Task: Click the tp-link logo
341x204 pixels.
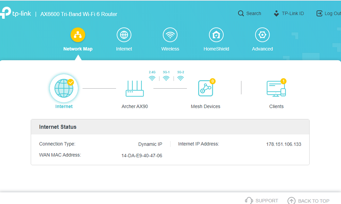Action: tap(15, 13)
